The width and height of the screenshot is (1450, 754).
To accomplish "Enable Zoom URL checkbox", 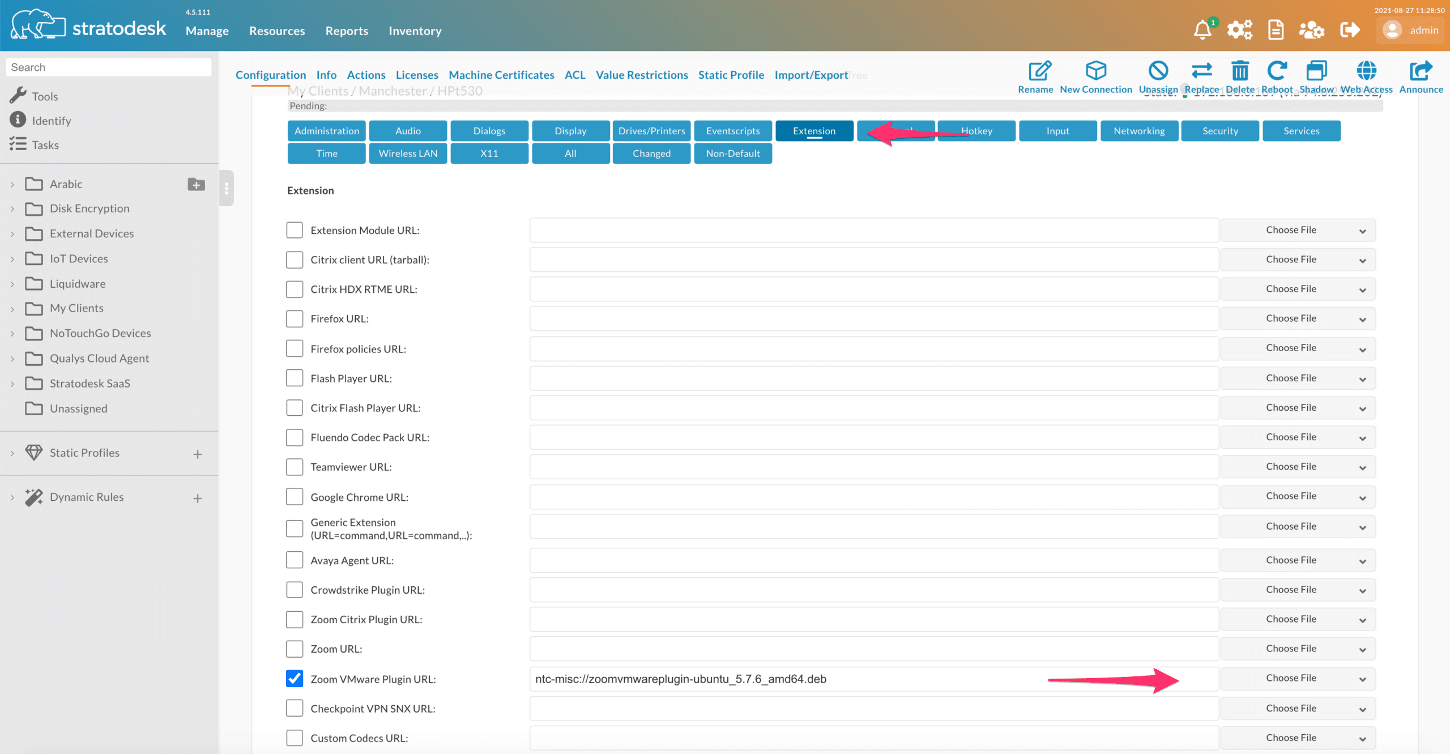I will [x=294, y=649].
